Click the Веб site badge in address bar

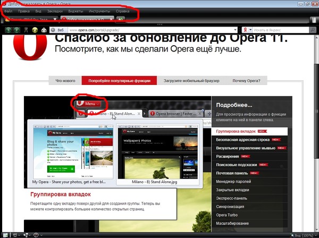tap(59, 30)
